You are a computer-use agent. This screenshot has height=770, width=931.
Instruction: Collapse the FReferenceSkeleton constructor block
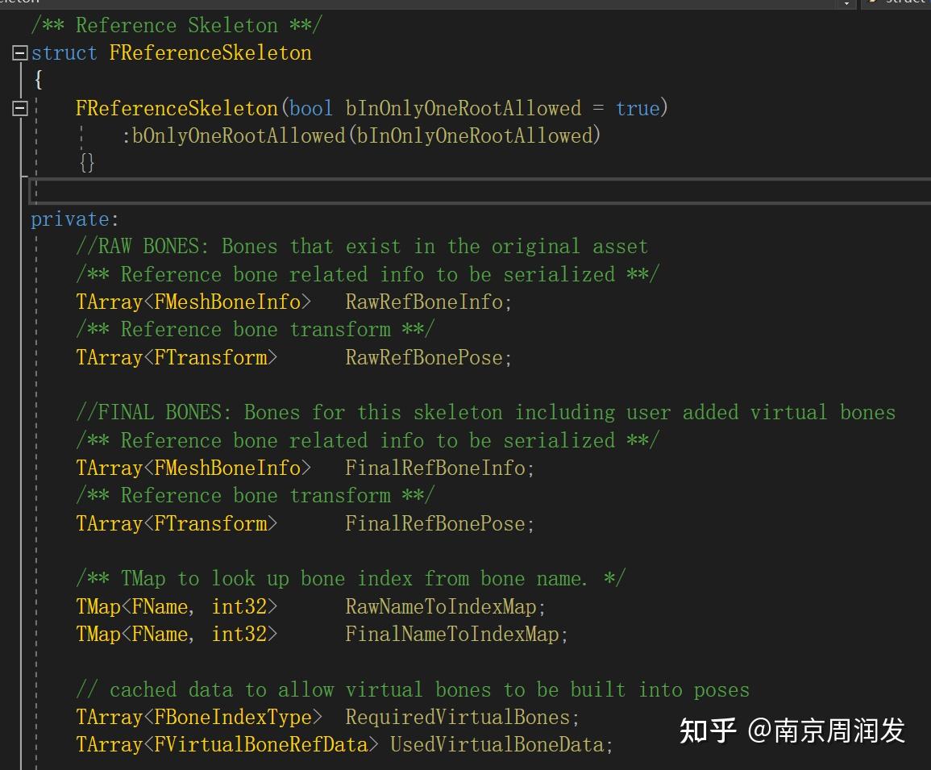(x=20, y=109)
